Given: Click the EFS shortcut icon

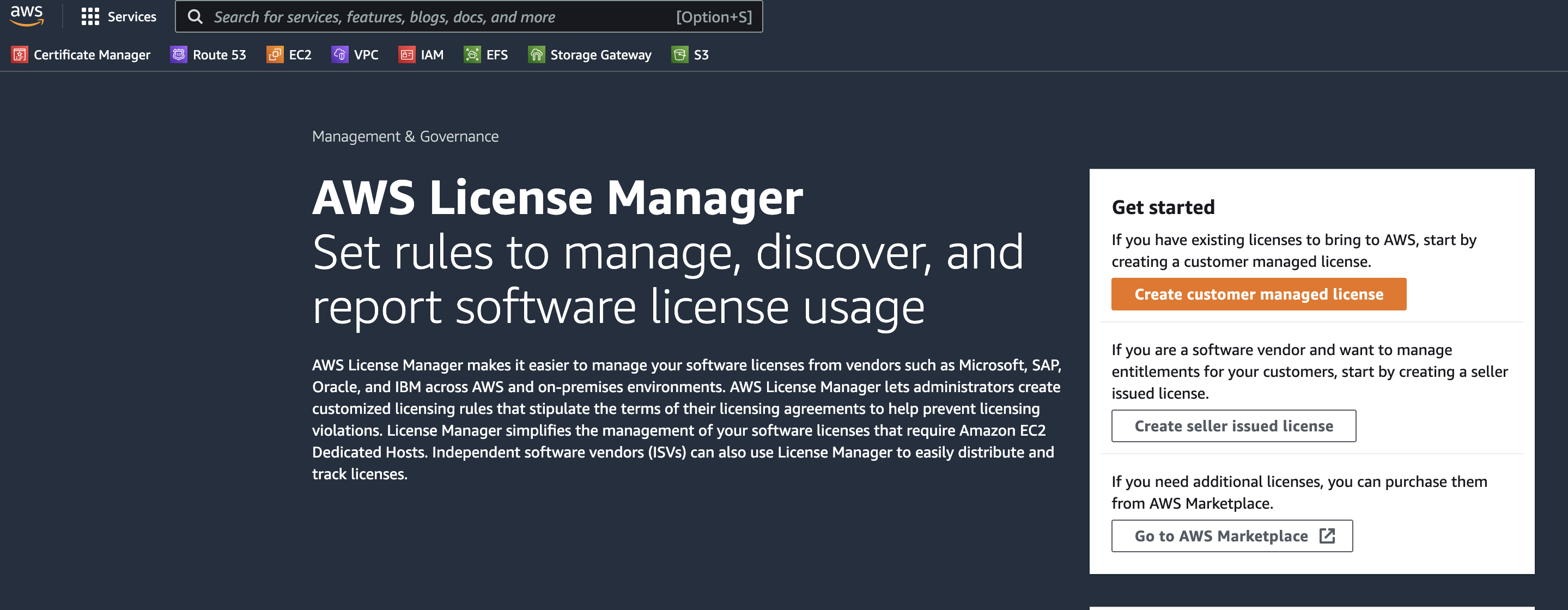Looking at the screenshot, I should click(472, 55).
